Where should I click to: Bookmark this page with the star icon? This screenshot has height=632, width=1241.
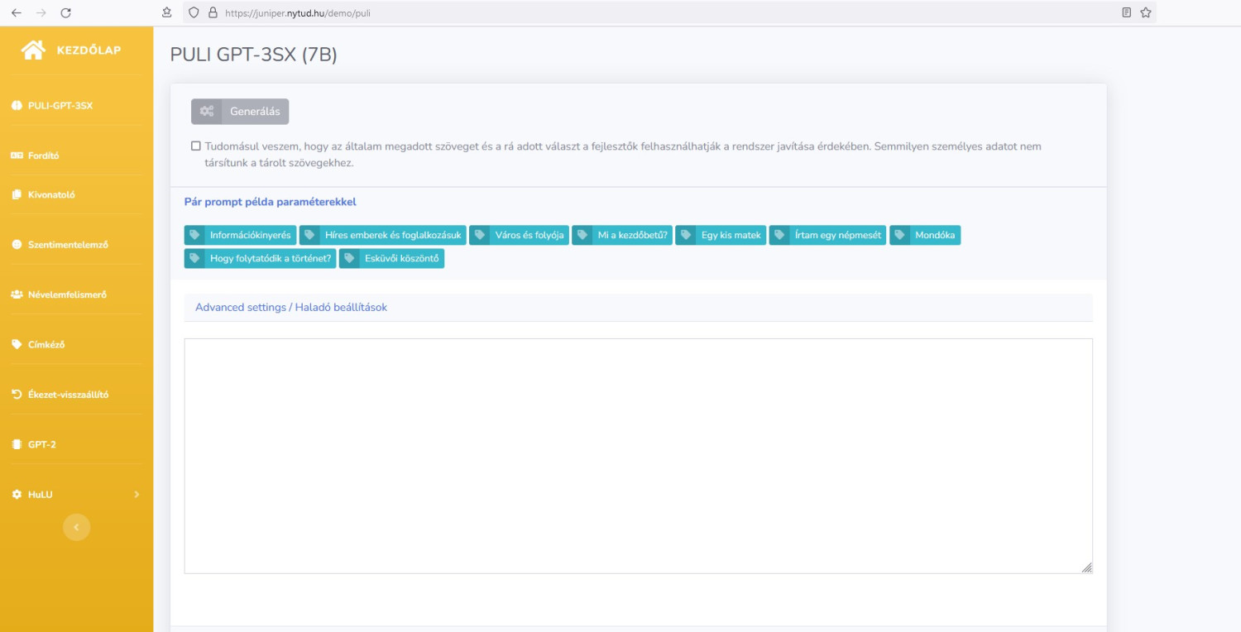click(x=1146, y=12)
